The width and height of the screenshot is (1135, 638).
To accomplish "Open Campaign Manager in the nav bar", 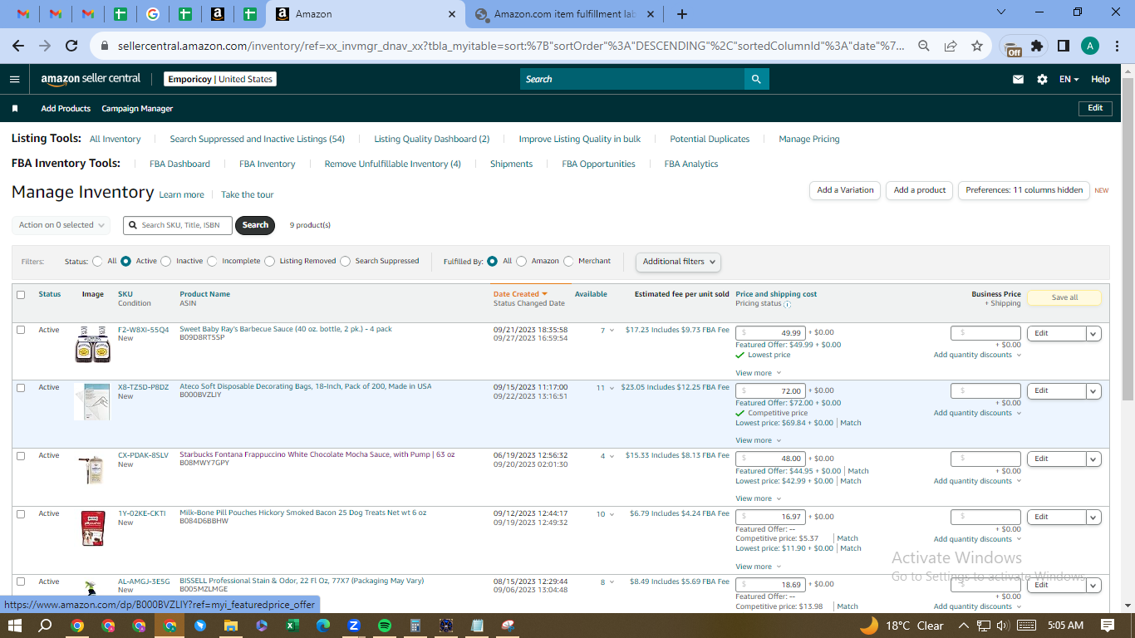I will coord(137,109).
